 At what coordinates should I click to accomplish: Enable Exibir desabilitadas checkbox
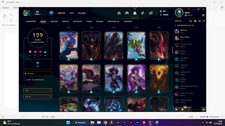pos(24,80)
